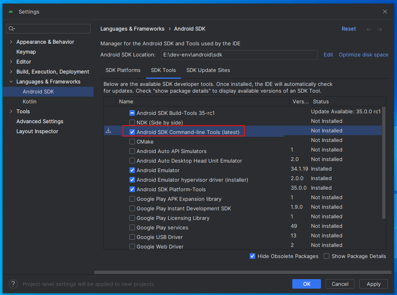Click the horizontal scrollbar below the list
The width and height of the screenshot is (397, 295).
(x=243, y=272)
